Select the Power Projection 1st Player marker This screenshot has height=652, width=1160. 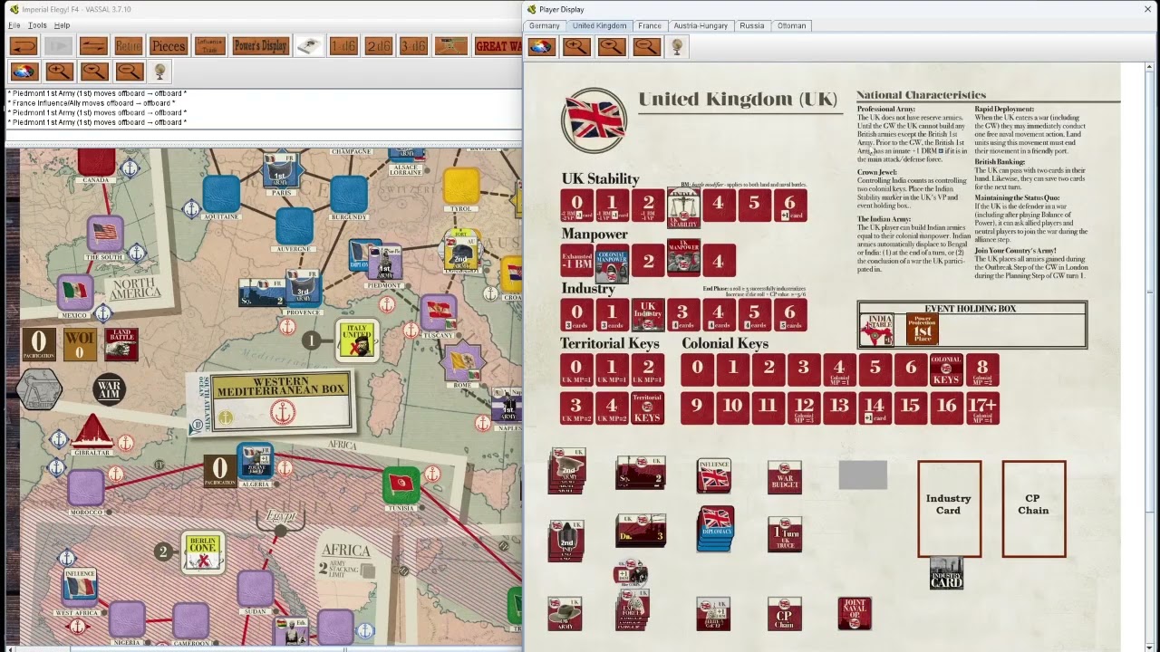point(922,329)
